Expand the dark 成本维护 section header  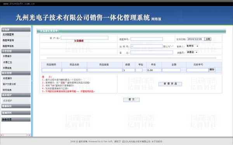coord(16,95)
